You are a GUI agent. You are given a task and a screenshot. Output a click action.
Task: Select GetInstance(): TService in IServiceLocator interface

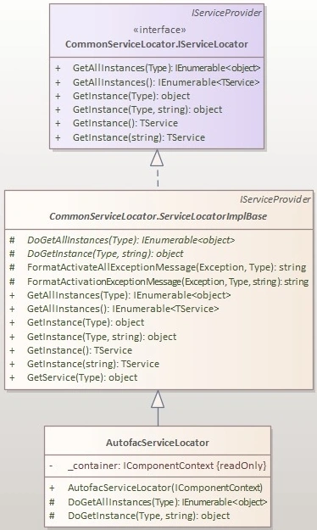coord(125,123)
